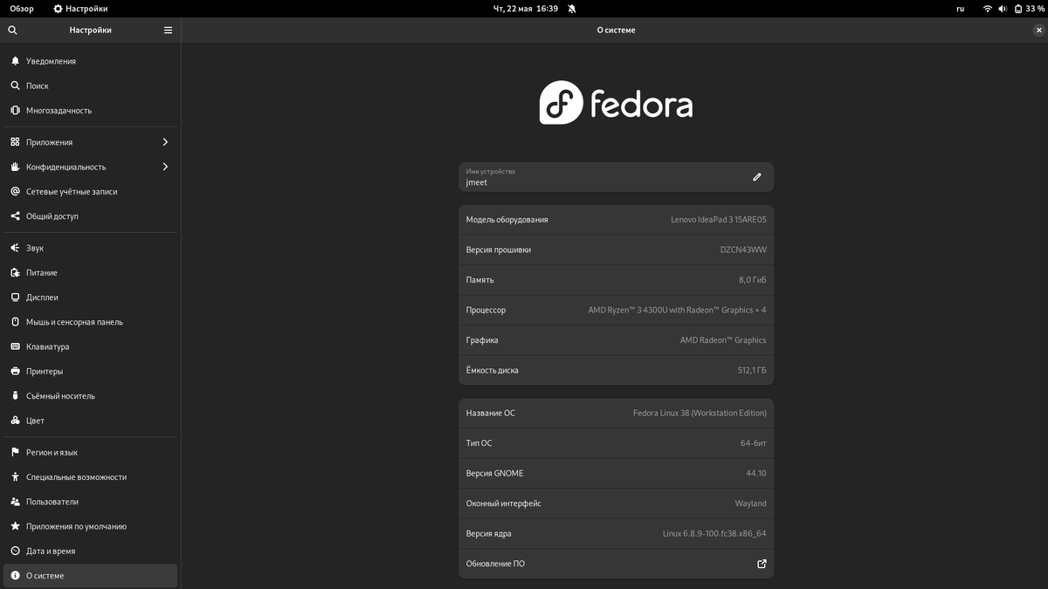Click the О системе info icon
This screenshot has width=1048, height=589.
[x=15, y=575]
